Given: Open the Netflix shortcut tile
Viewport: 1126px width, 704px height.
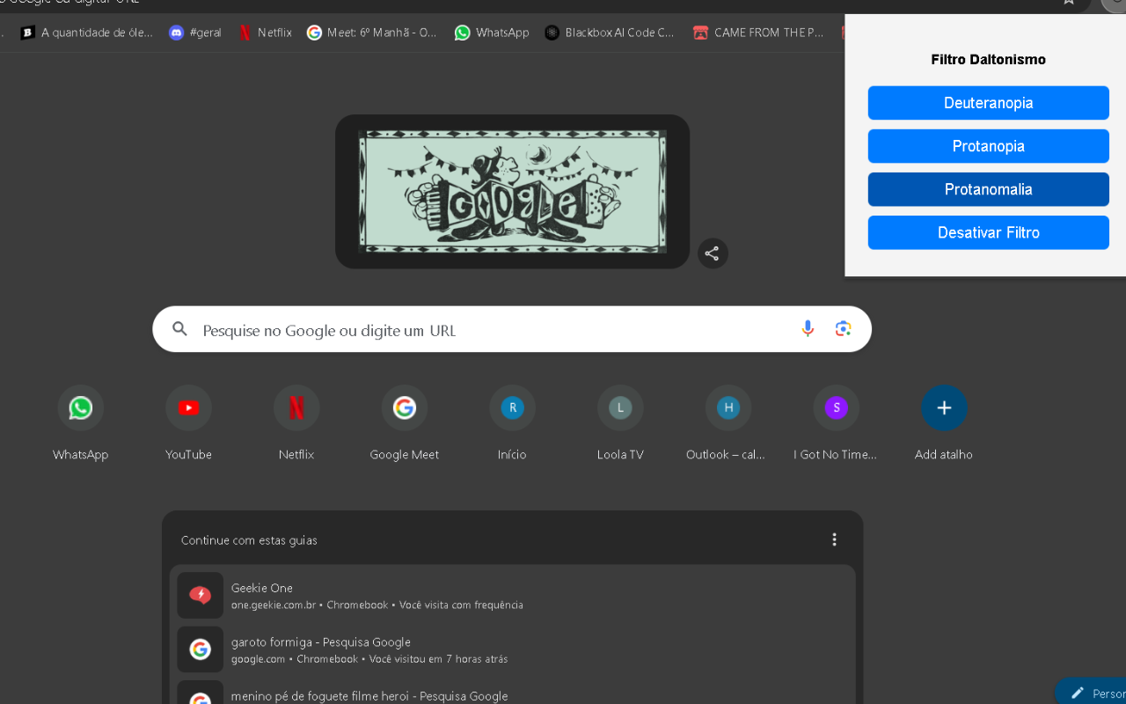Looking at the screenshot, I should pyautogui.click(x=296, y=424).
